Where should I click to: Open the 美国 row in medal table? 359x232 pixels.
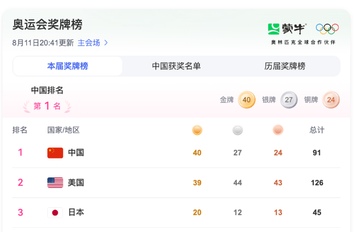point(176,183)
